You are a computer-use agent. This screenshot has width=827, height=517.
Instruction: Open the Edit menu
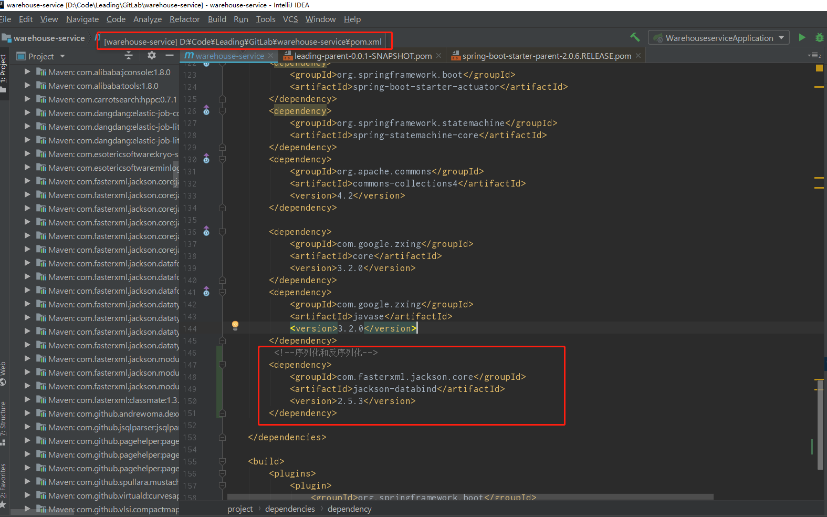coord(26,19)
